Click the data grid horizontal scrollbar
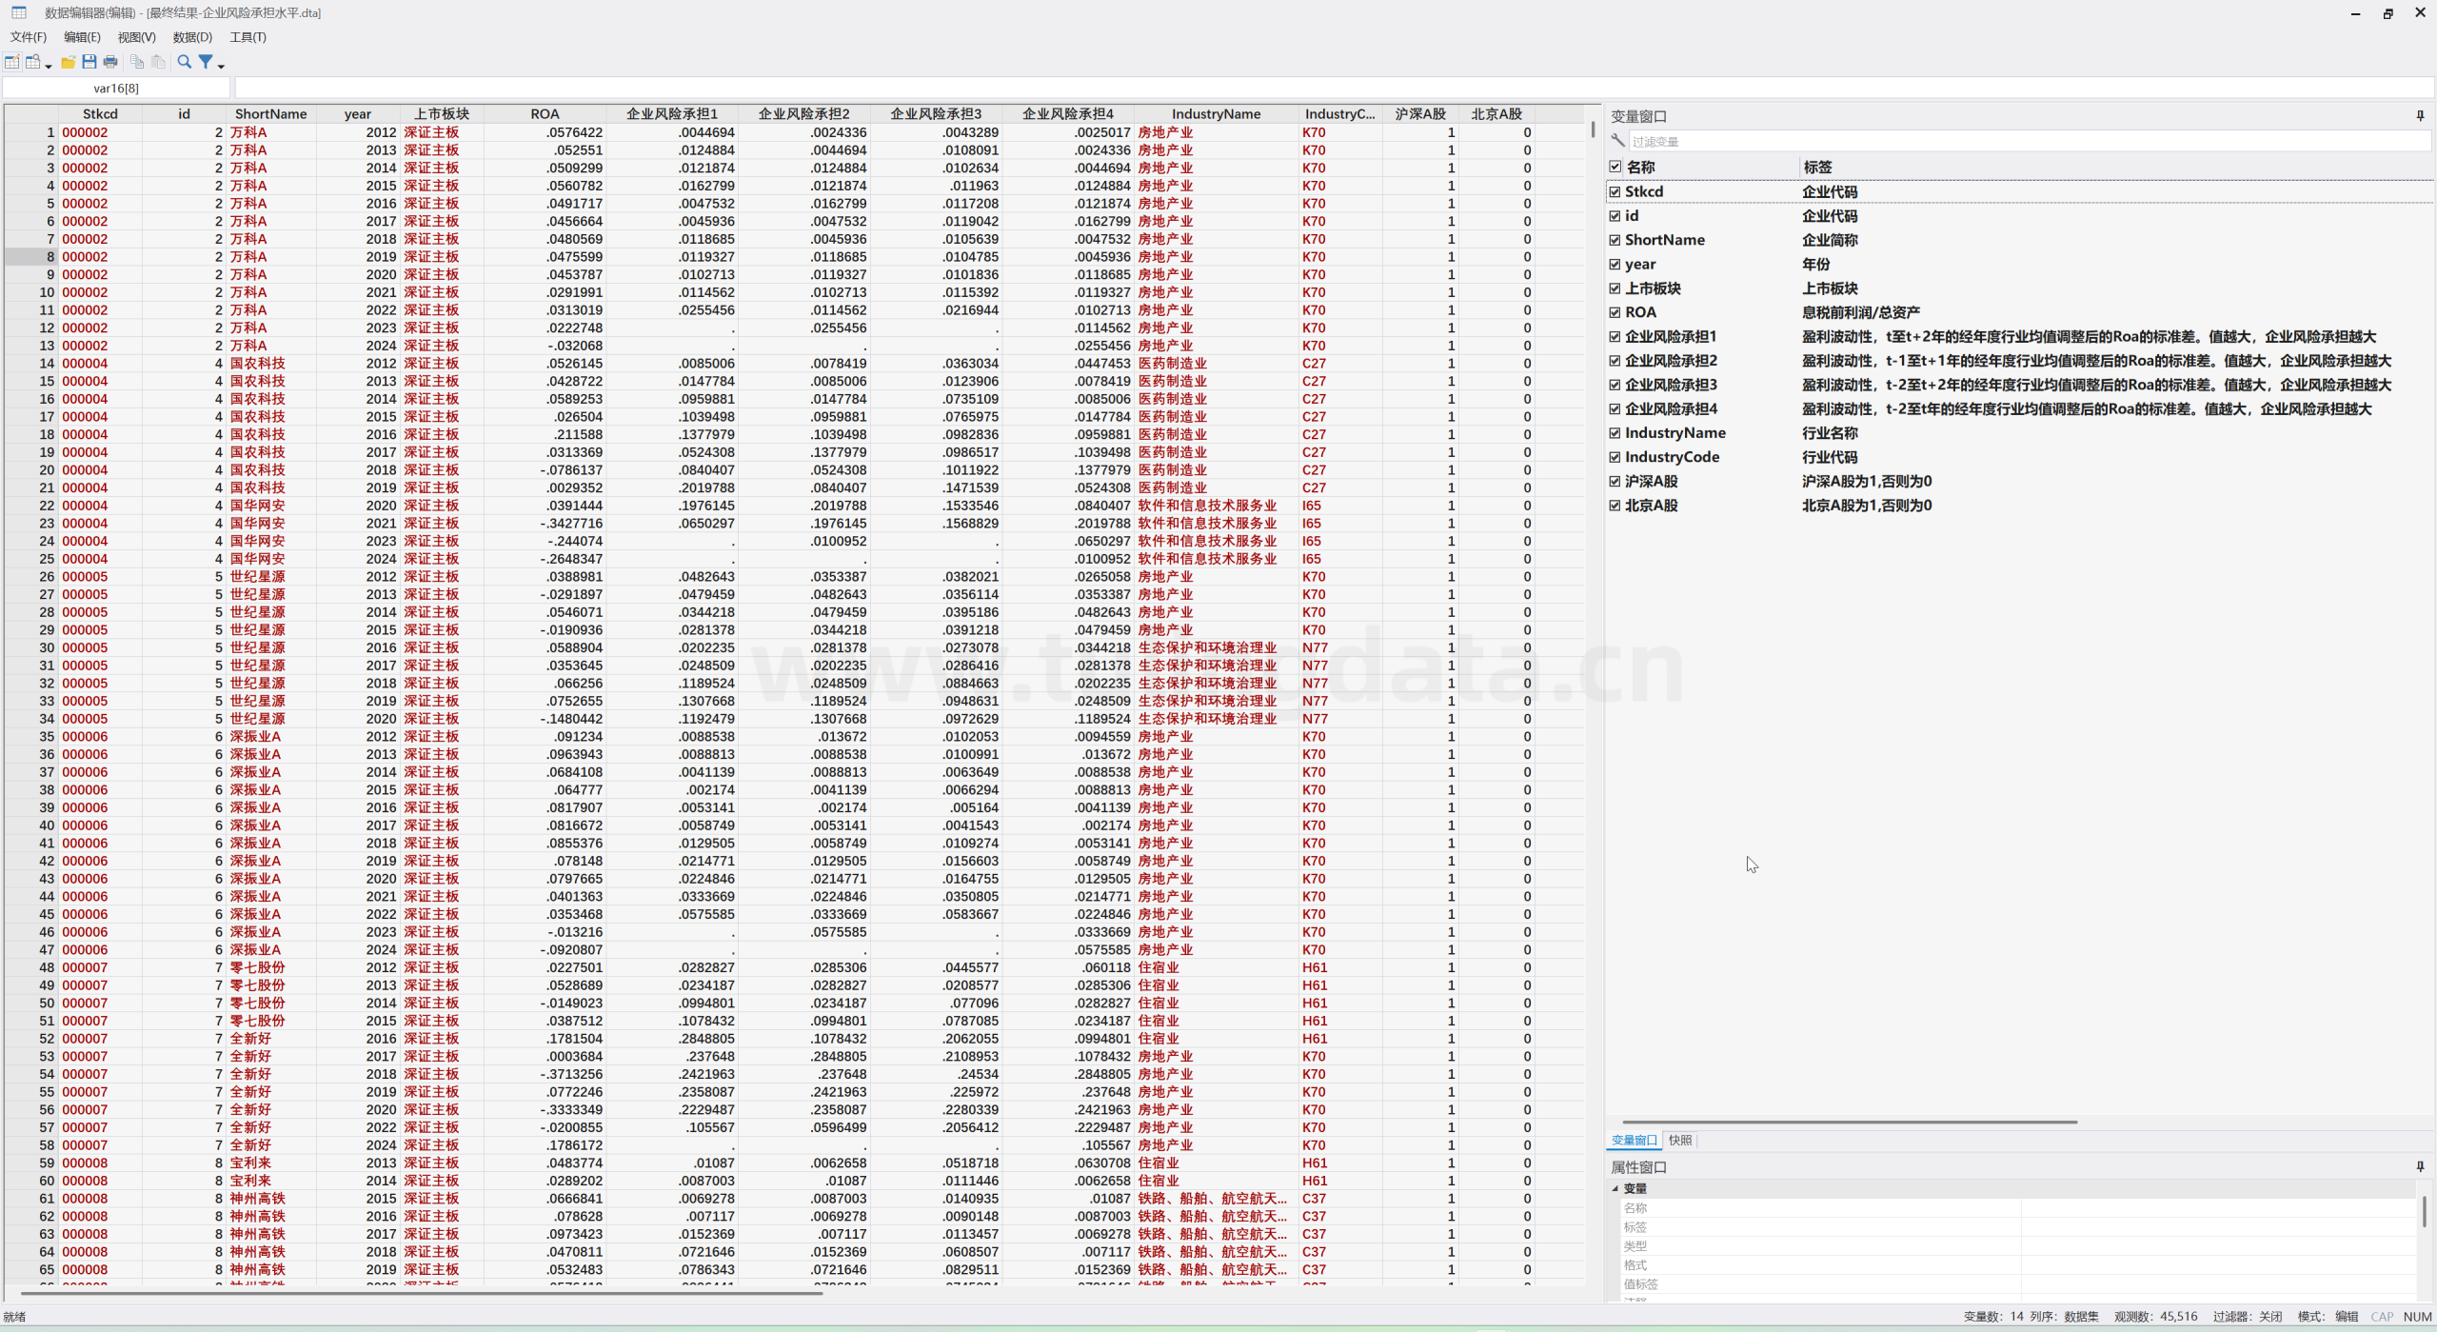The height and width of the screenshot is (1332, 2437). [x=422, y=1293]
